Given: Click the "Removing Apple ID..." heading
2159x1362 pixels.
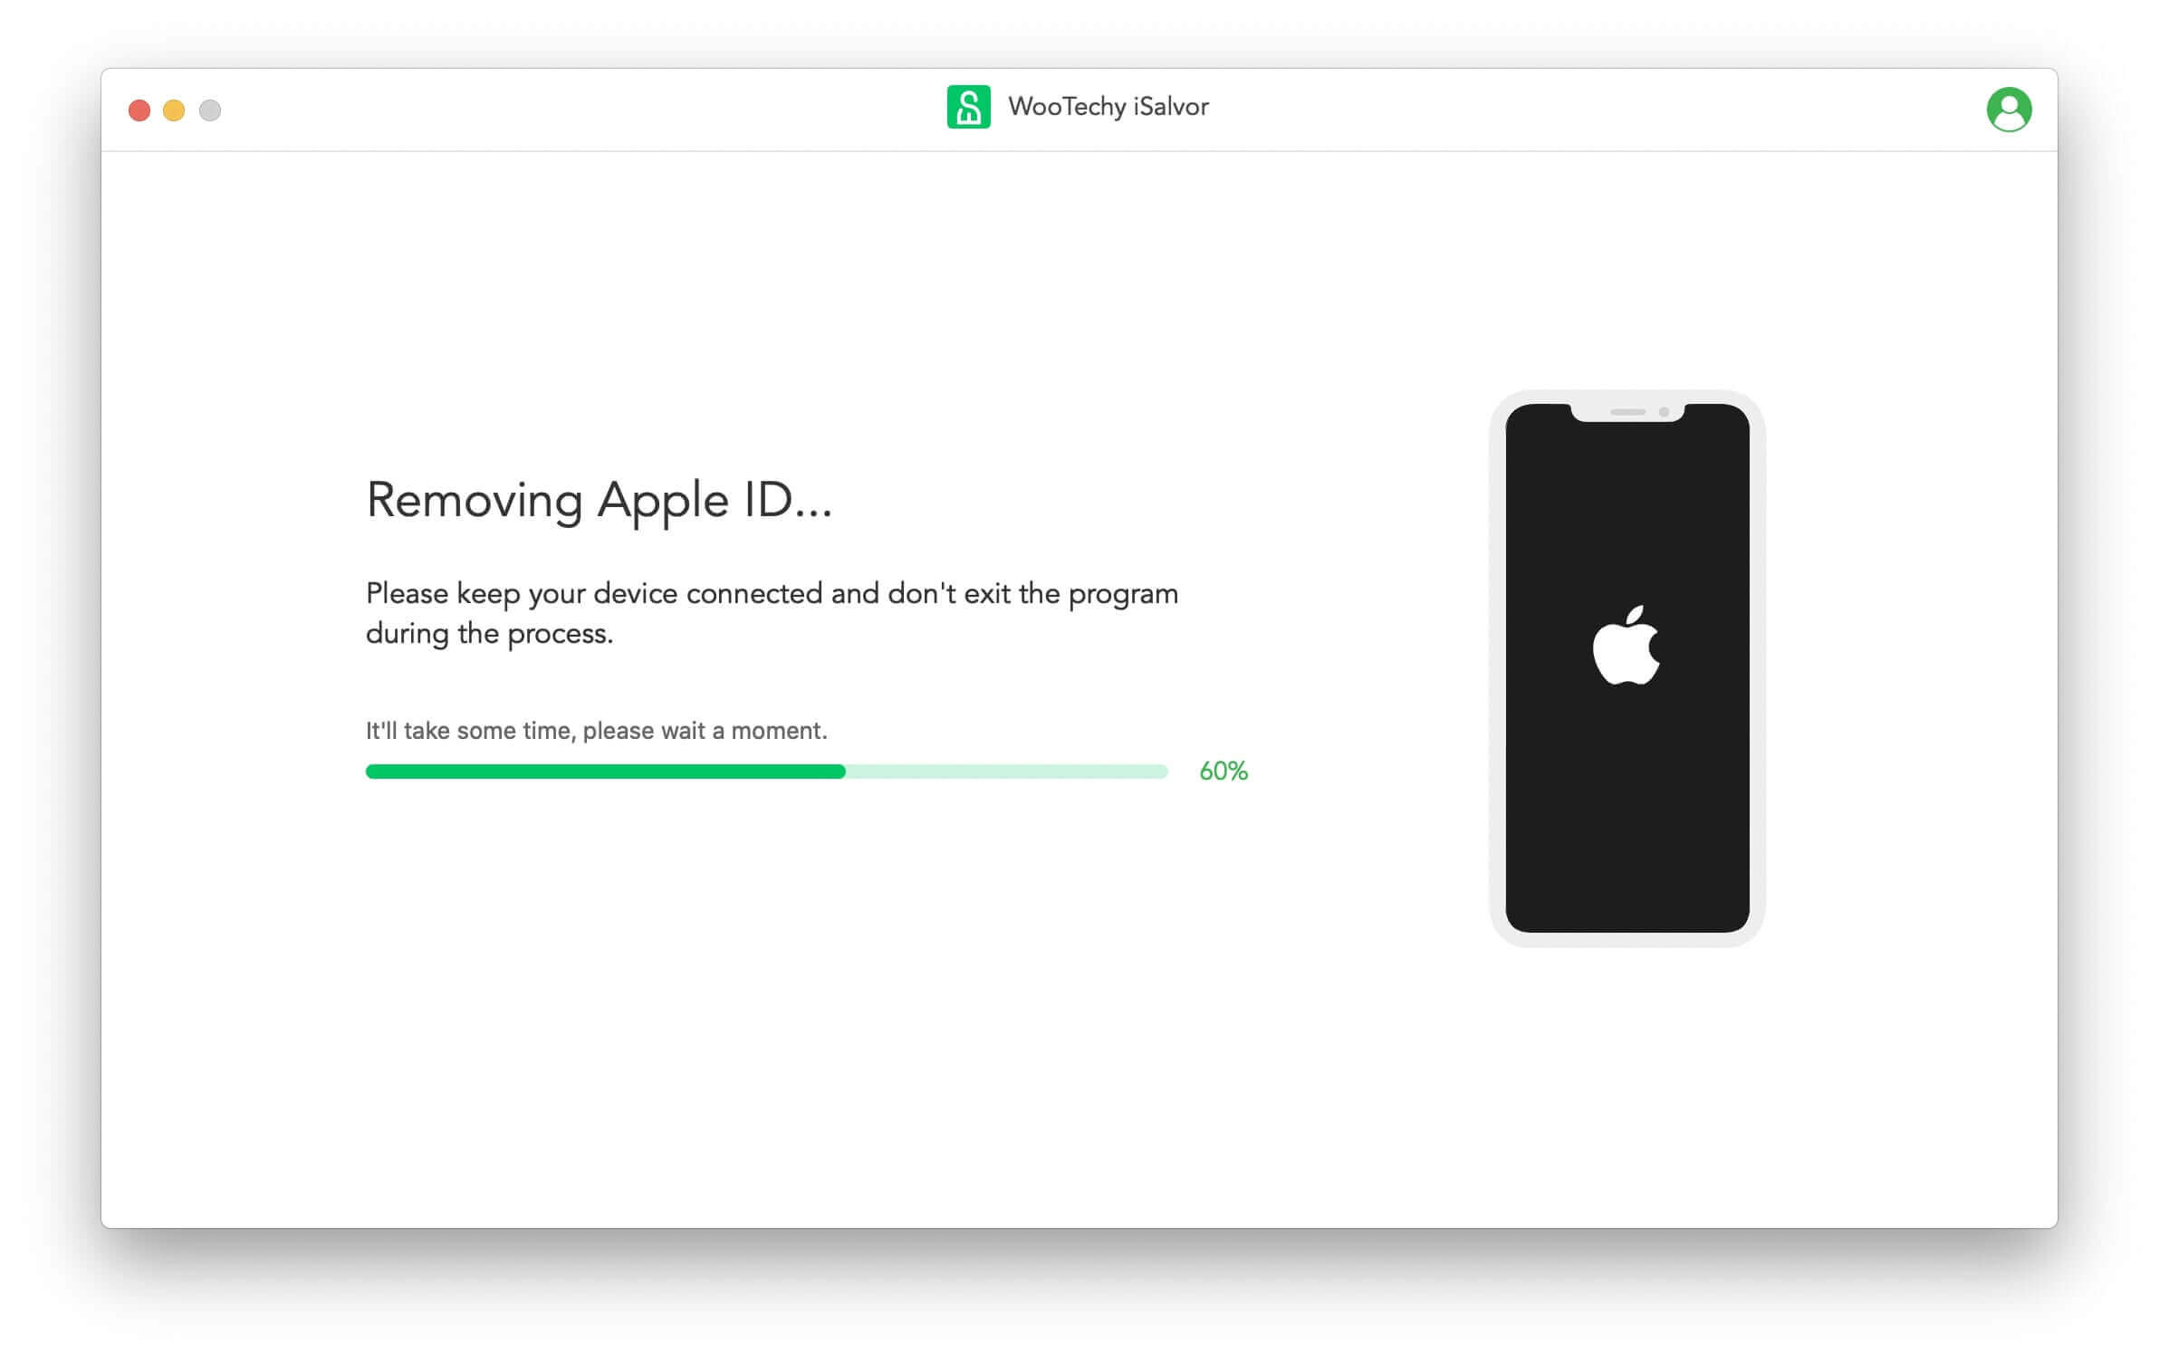Looking at the screenshot, I should pyautogui.click(x=599, y=501).
